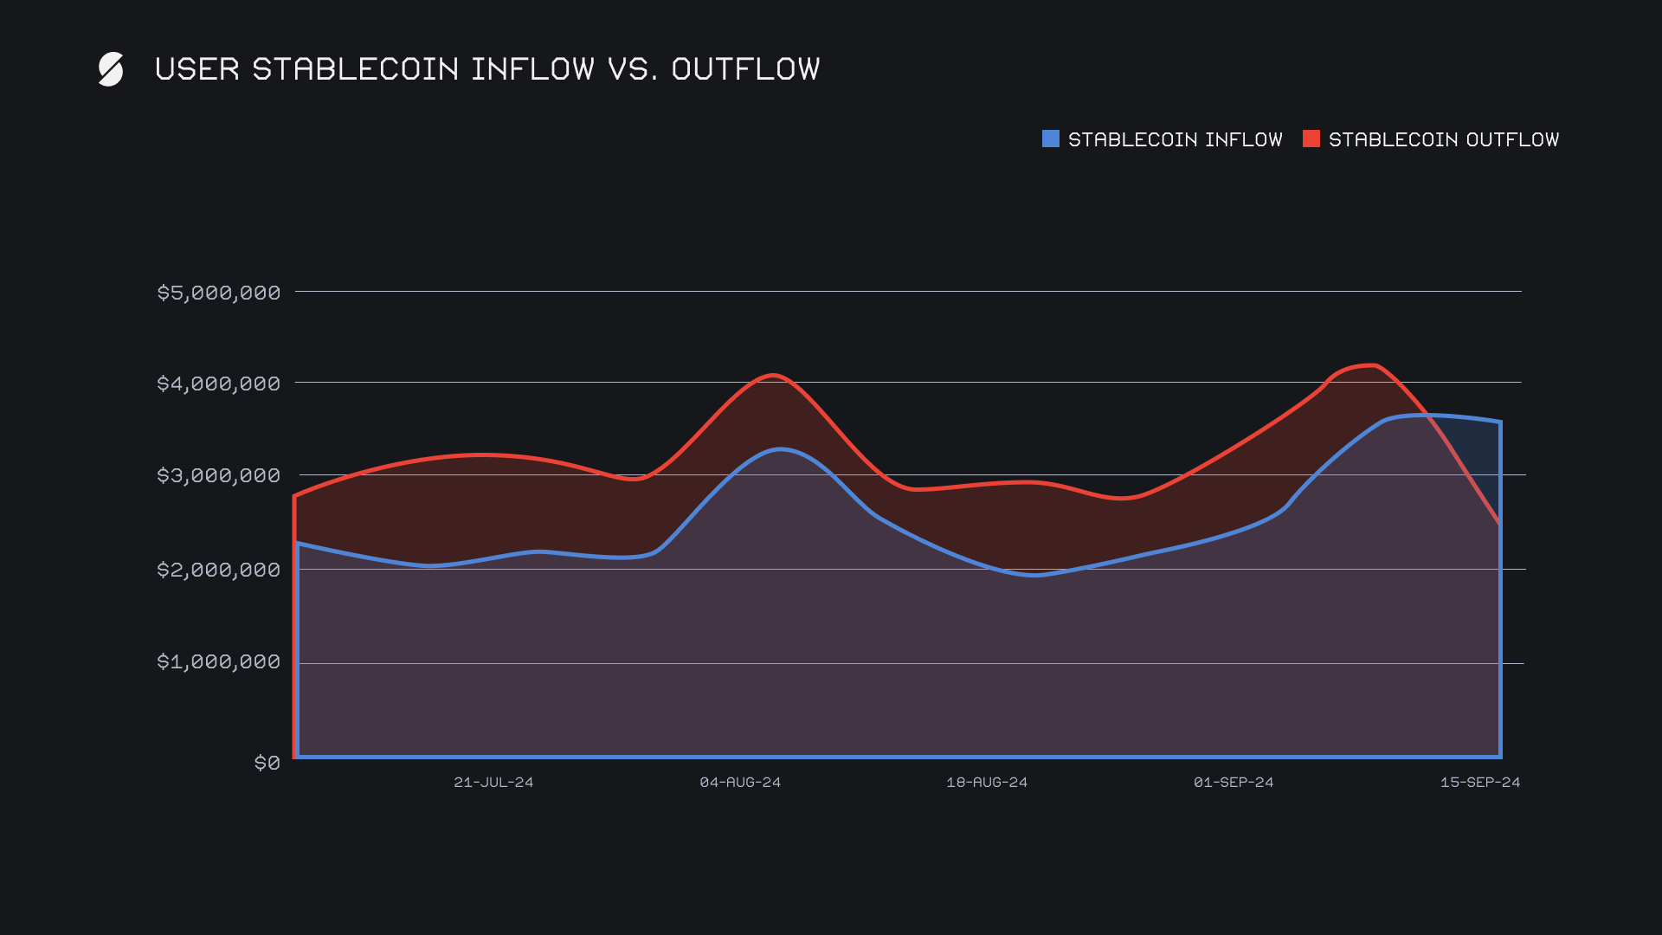Toggle the Stablecoin Inflow legend label

coord(1175,139)
